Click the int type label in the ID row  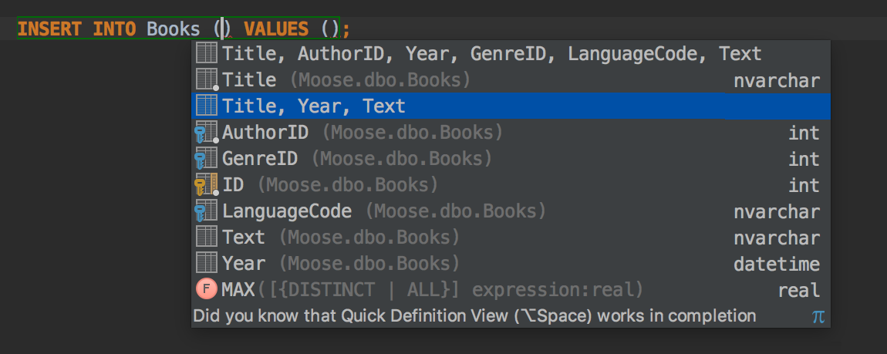[x=804, y=185]
